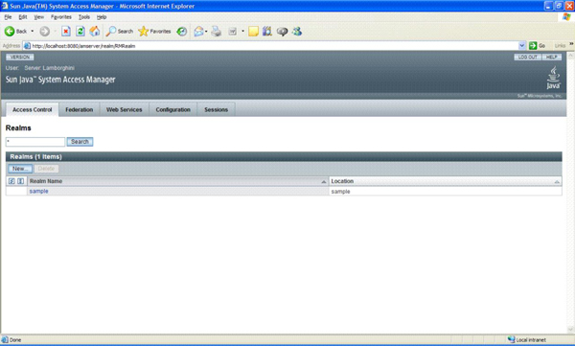Go to the Home page icon
The image size is (575, 346).
(95, 32)
